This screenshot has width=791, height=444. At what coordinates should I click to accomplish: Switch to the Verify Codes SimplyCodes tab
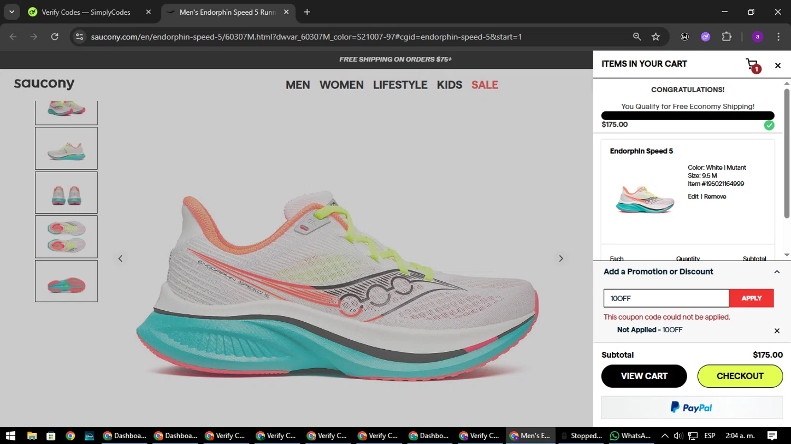(86, 12)
